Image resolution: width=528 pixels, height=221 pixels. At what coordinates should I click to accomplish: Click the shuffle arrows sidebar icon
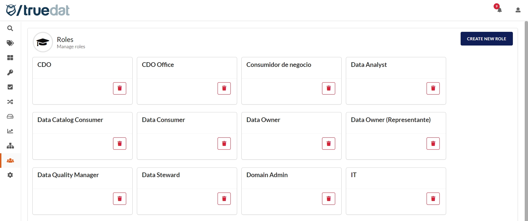click(x=10, y=102)
